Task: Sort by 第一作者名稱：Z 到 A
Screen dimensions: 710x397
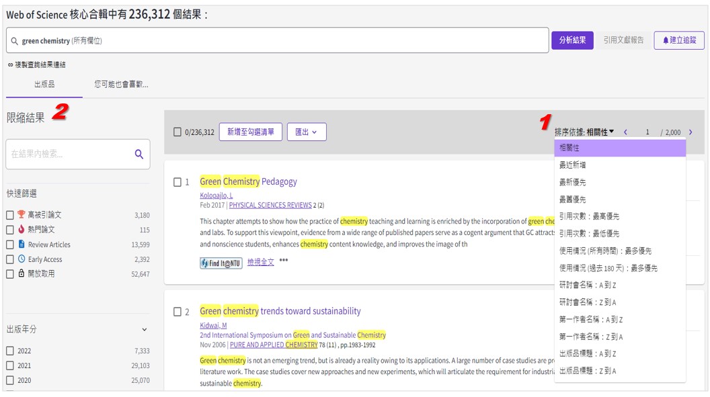Action: click(620, 337)
